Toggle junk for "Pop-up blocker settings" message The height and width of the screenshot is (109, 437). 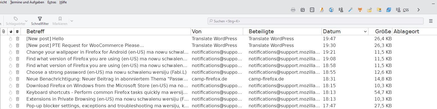[11, 106]
